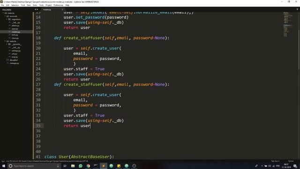Open admin.py in the sidebar

pos(15,26)
